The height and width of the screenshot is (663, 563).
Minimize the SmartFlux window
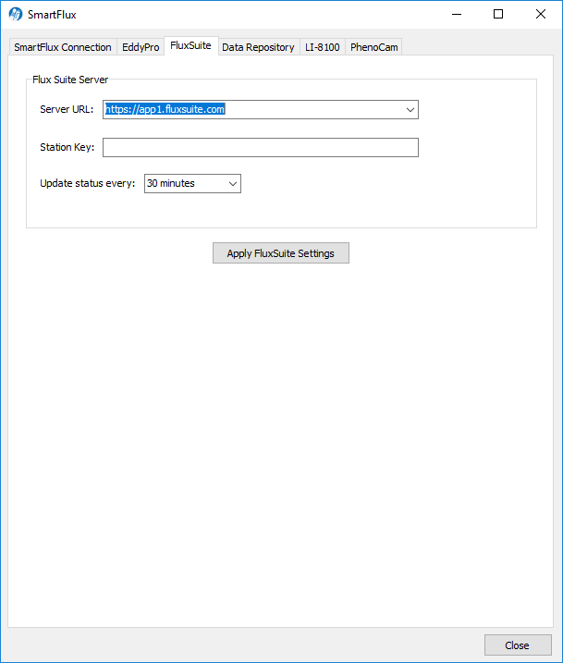(457, 15)
